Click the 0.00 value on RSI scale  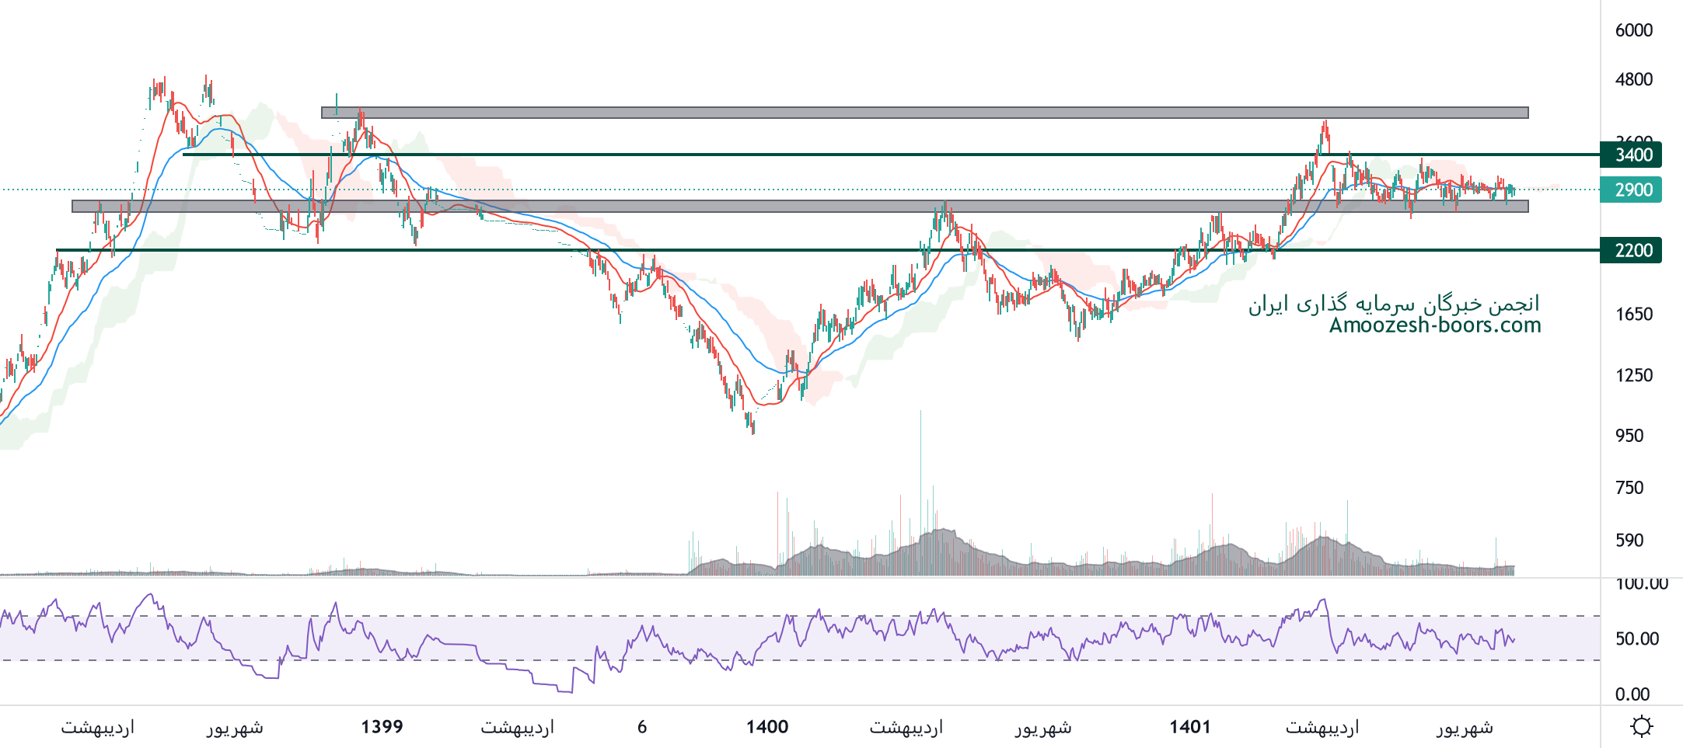1632,694
